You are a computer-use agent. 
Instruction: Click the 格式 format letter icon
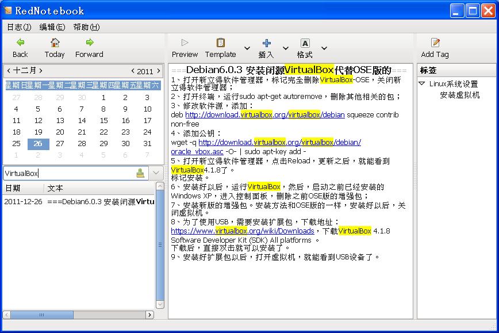coord(305,43)
